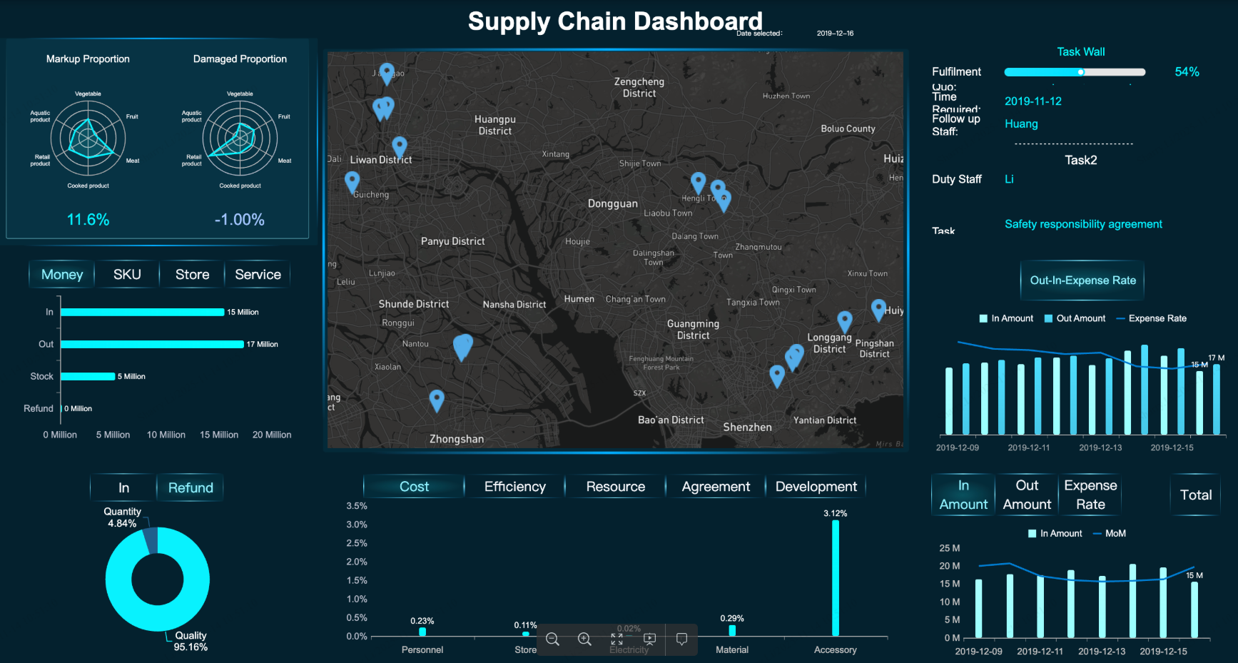
Task: Switch to the Refund tab
Action: [x=191, y=487]
